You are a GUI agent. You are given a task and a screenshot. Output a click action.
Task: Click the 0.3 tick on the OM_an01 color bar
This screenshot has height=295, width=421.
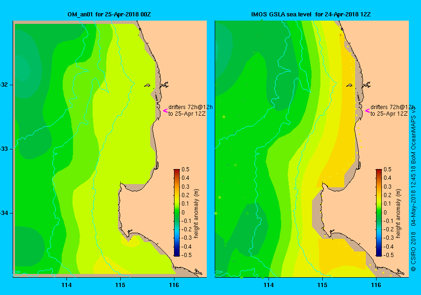coord(185,187)
